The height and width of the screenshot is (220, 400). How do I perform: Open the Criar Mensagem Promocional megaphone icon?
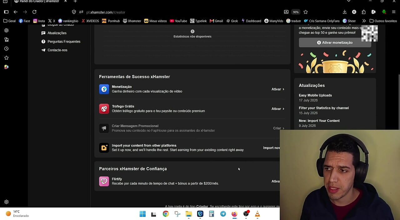(x=104, y=128)
